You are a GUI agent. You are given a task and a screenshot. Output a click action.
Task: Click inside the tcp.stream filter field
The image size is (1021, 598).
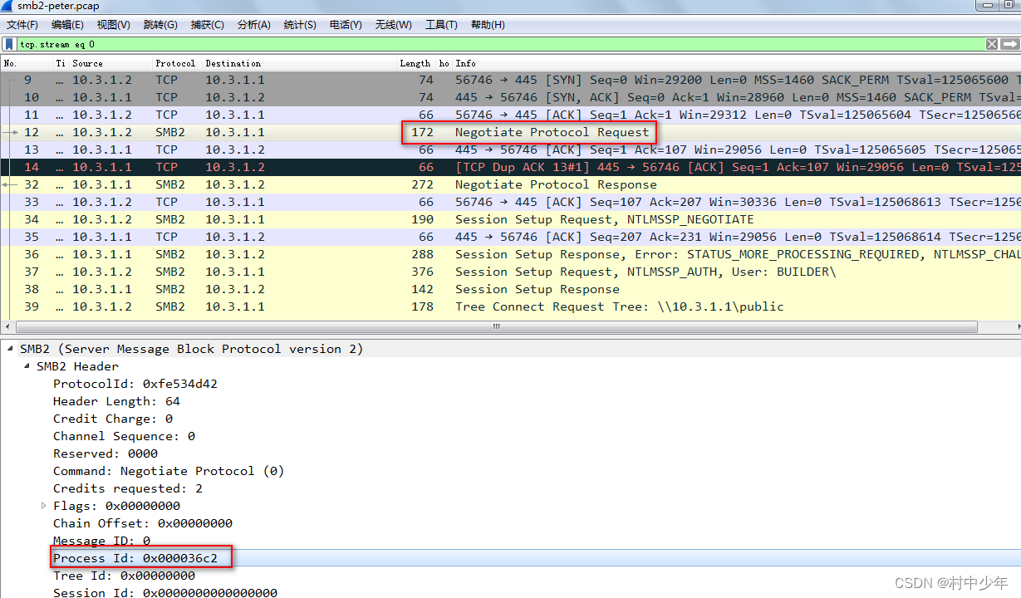[x=332, y=43]
